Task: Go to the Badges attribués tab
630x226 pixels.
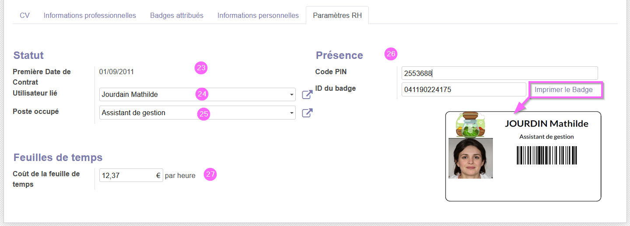Action: pos(177,15)
